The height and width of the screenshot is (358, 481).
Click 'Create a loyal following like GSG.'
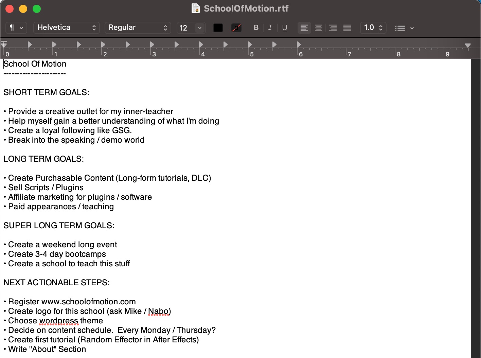[68, 130]
